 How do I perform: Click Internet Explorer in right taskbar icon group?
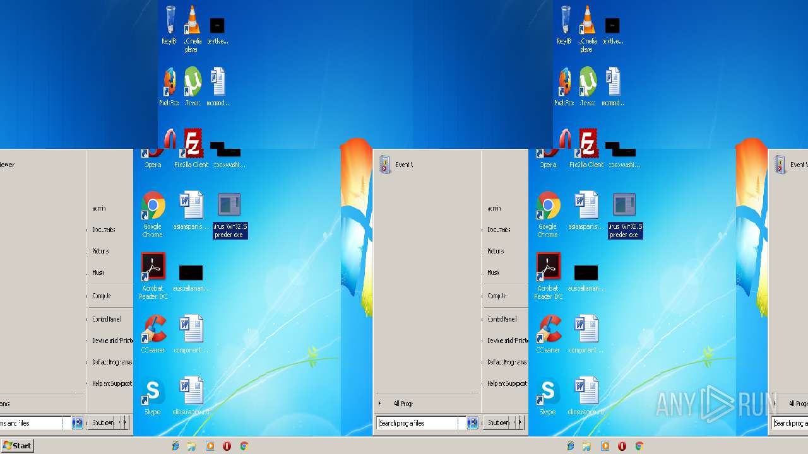point(571,446)
